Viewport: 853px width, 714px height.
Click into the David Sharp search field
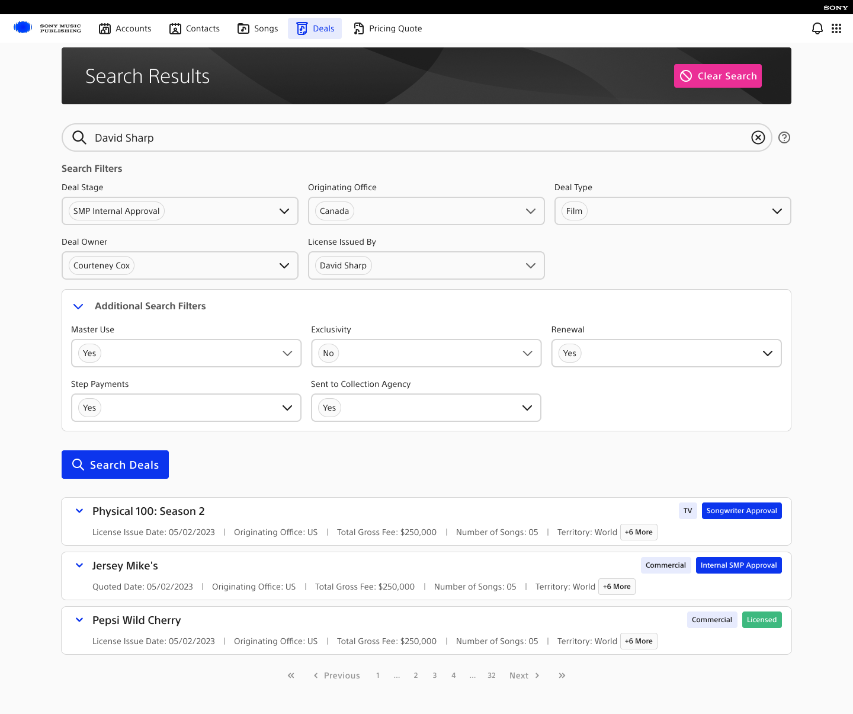417,137
